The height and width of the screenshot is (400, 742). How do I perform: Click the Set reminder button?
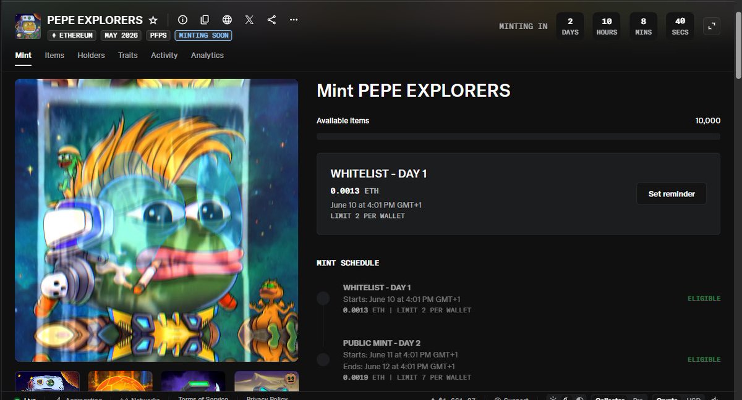[672, 194]
